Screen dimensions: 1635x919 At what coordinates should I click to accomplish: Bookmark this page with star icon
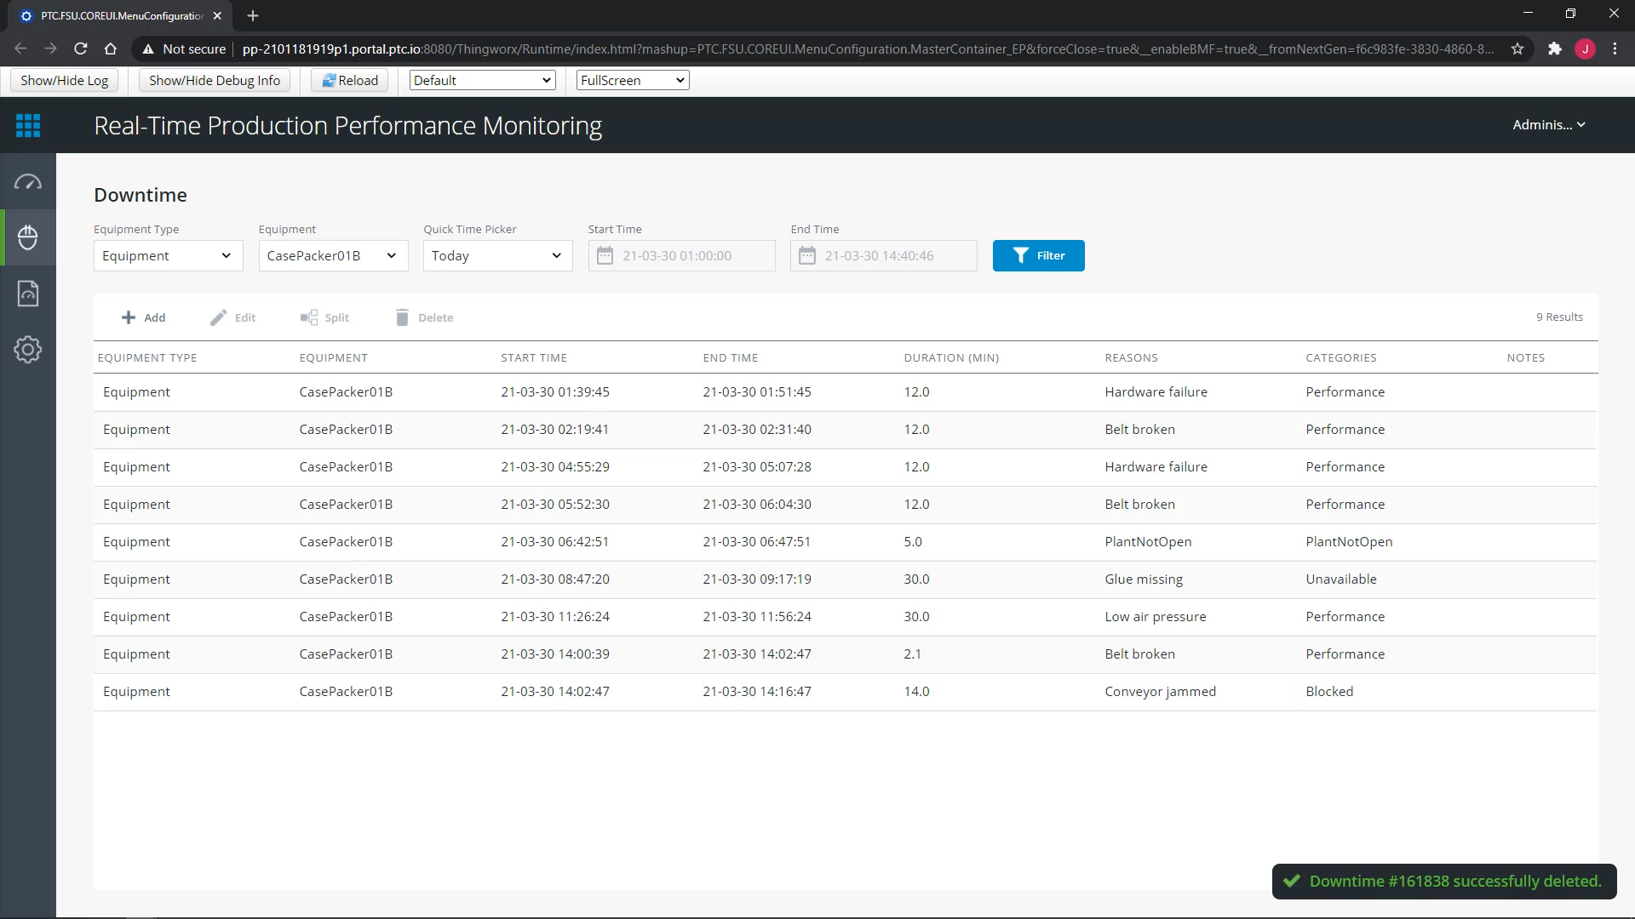click(1517, 49)
